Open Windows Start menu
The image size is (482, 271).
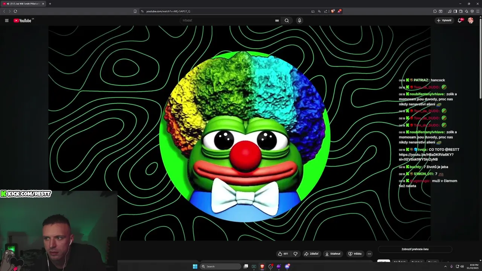(195, 266)
